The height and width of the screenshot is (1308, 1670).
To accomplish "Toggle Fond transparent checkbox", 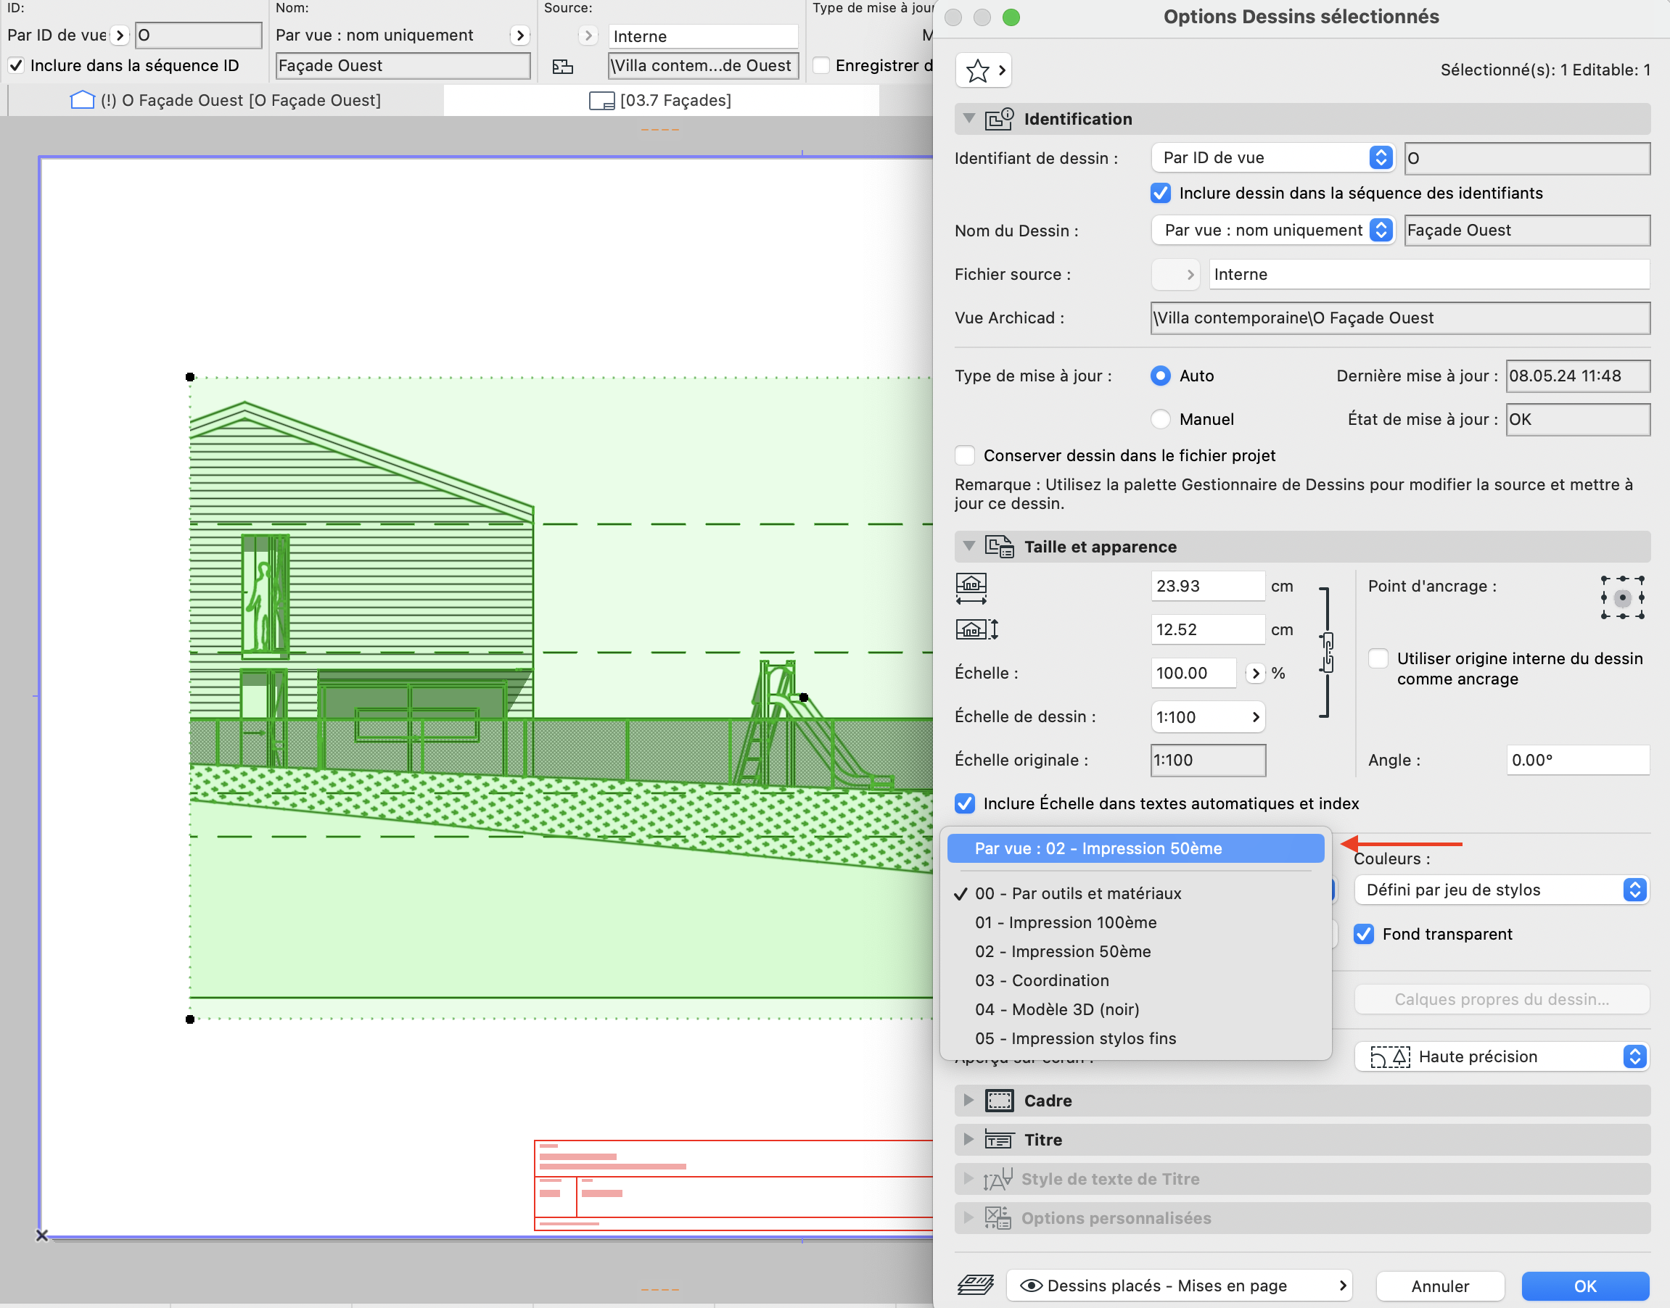I will click(1364, 935).
